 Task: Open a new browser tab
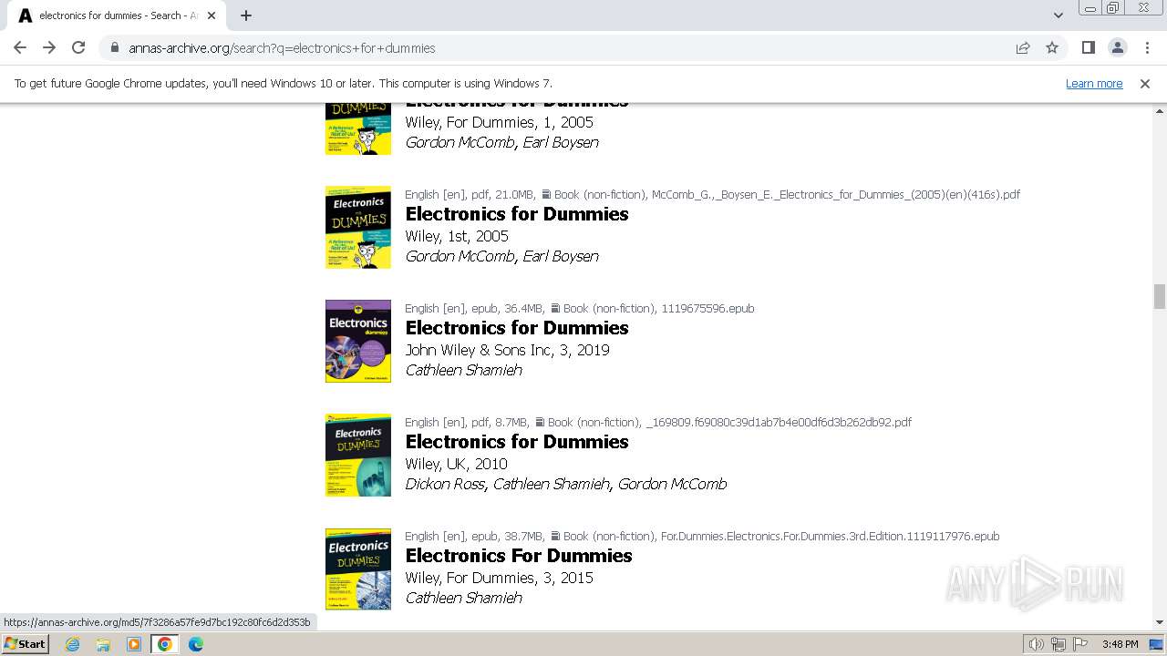pyautogui.click(x=246, y=15)
